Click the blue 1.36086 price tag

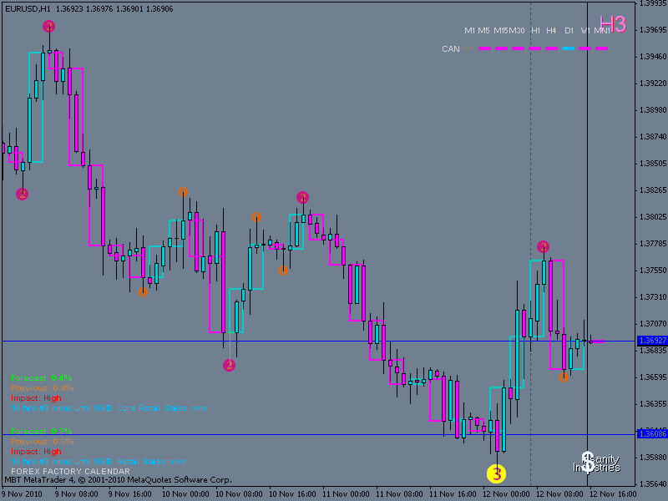pyautogui.click(x=652, y=433)
